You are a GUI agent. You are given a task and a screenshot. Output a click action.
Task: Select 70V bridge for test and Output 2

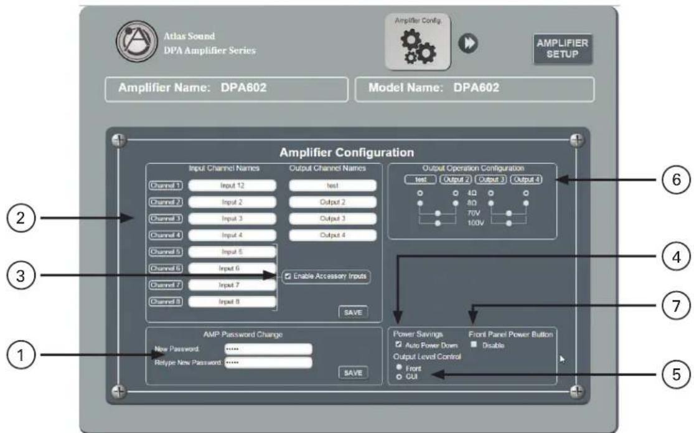438,213
